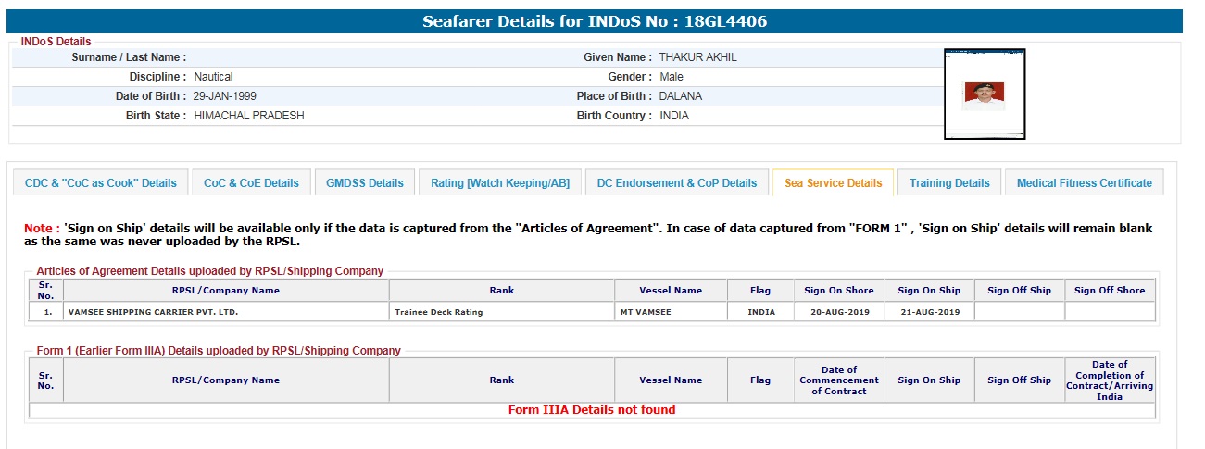Open the CDC & "CoC as Cook" Details tab
1205x449 pixels.
100,183
